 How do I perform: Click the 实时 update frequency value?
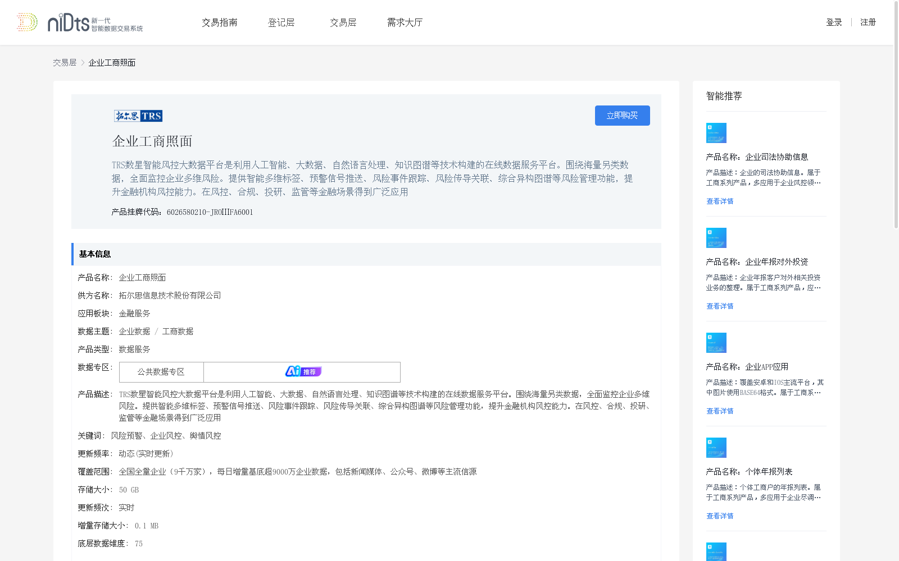tap(126, 508)
